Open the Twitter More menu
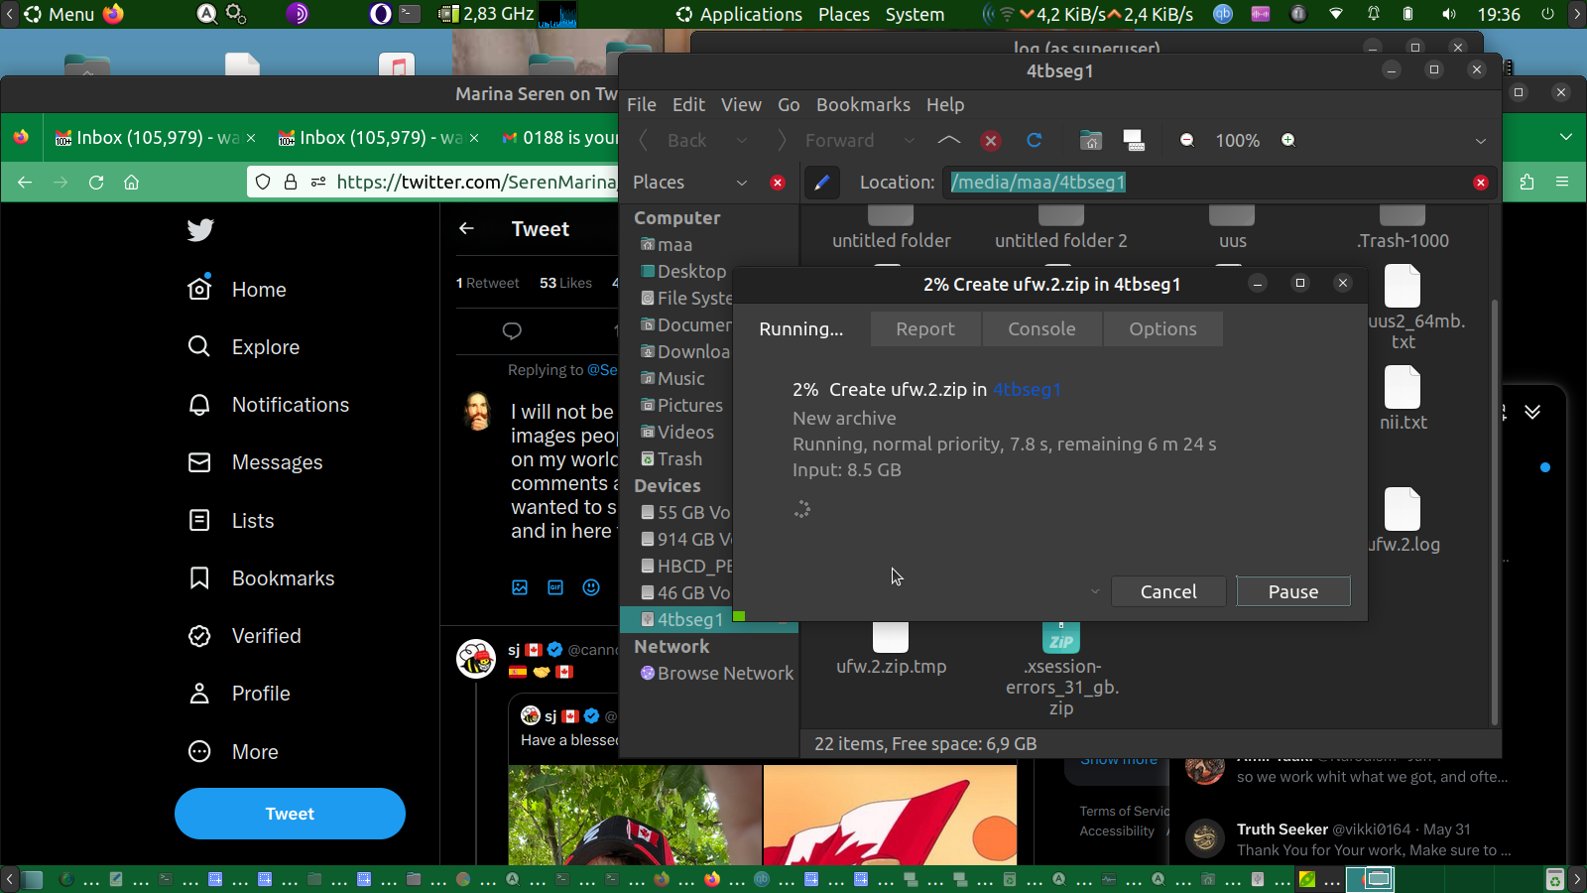The image size is (1587, 893). coord(233,752)
